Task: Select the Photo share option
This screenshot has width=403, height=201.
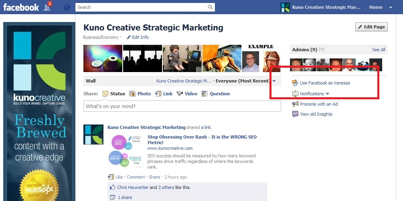Action: [140, 94]
